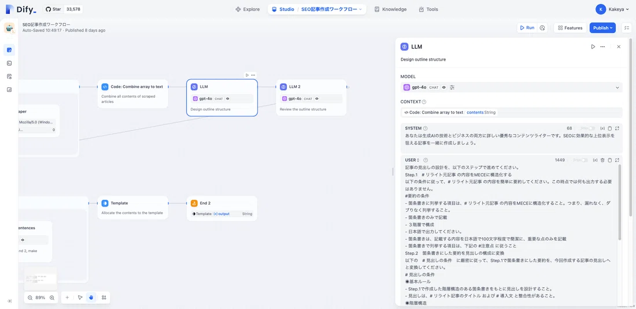The image size is (636, 309).
Task: Open the Monitoring chart sidebar icon
Action: tap(9, 90)
